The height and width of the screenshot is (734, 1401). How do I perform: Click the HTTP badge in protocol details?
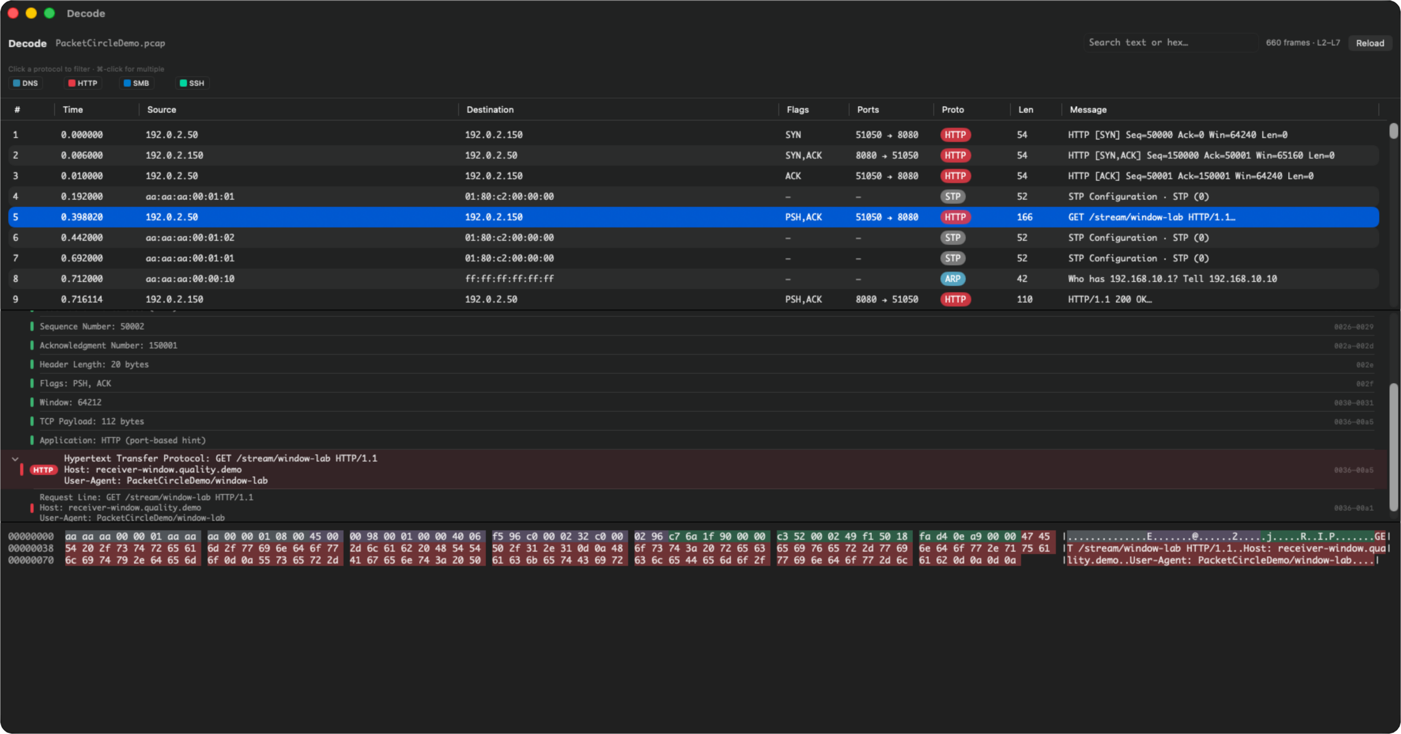pyautogui.click(x=43, y=470)
